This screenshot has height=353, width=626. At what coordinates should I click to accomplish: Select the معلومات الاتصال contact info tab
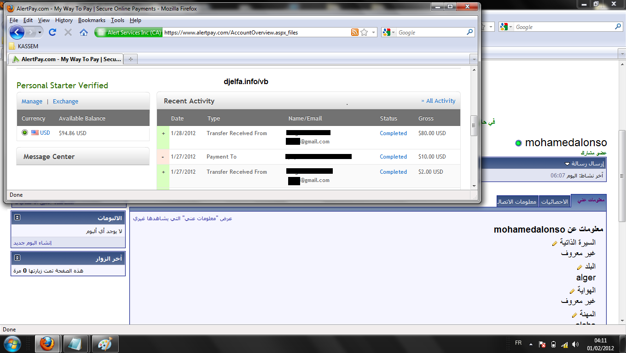(517, 201)
